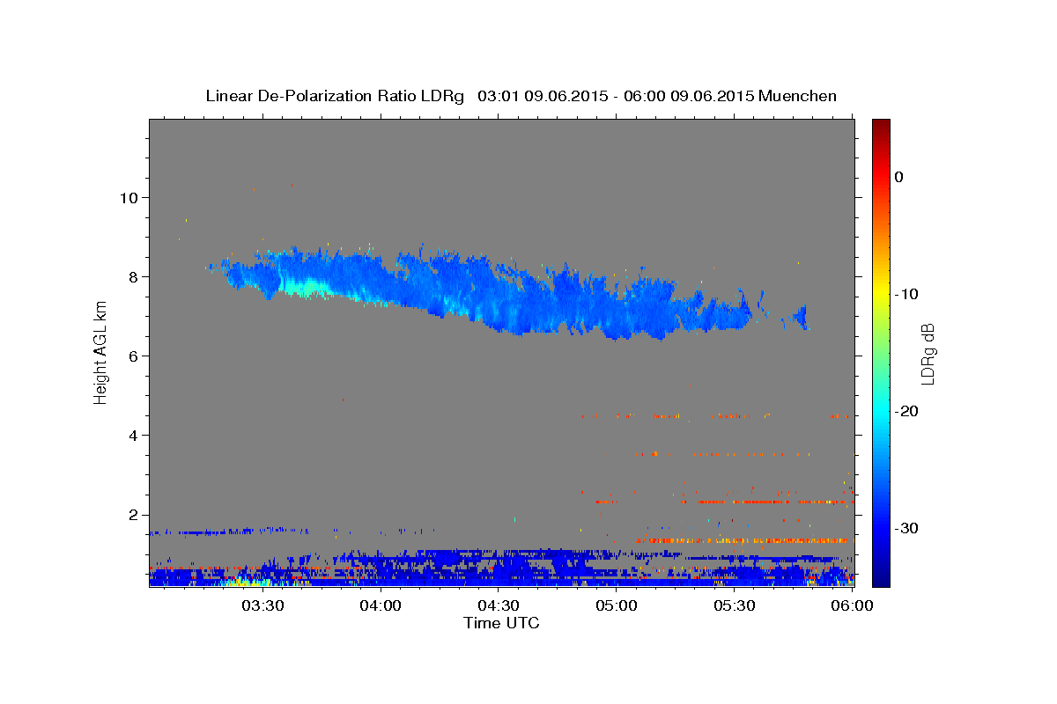Click the plot title 'Linear De-Polarization Ratio LDRg'

[x=335, y=96]
